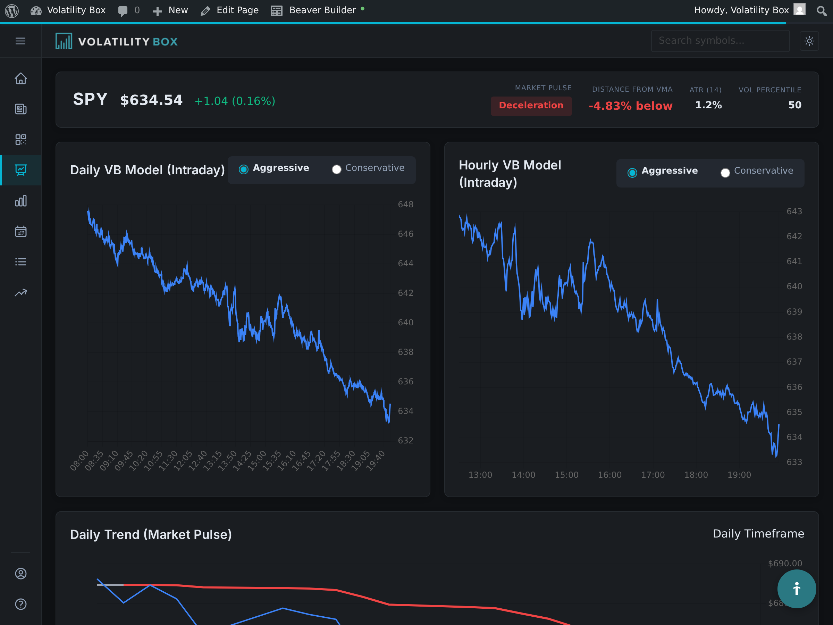
Task: Click the SPY ticker symbol text
Action: pyautogui.click(x=90, y=99)
